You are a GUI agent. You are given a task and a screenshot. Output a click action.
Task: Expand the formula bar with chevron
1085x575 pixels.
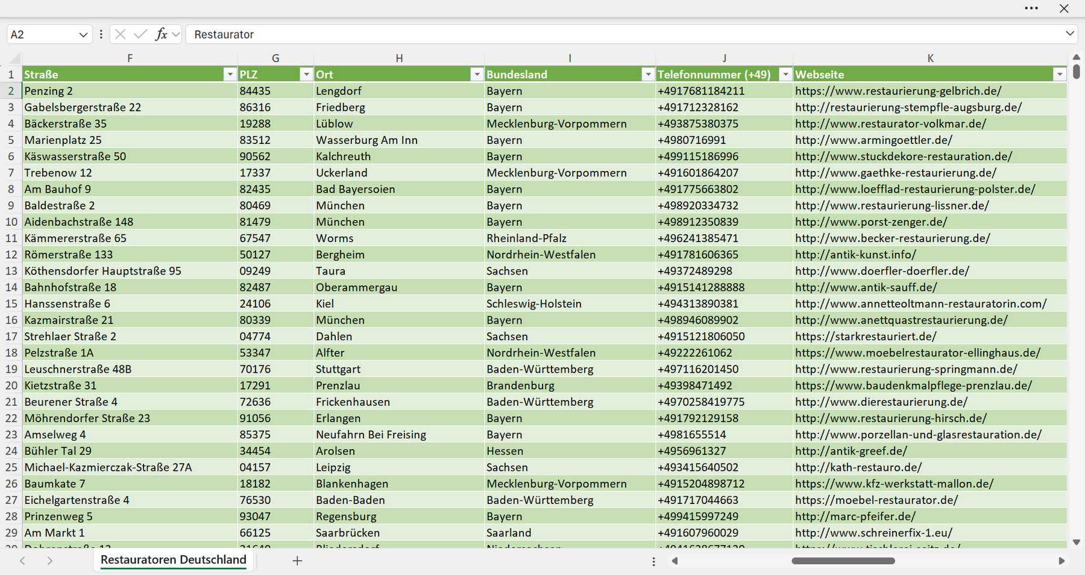[x=1070, y=34]
